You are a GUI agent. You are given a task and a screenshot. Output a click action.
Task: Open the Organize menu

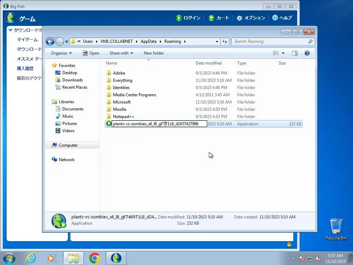click(61, 53)
